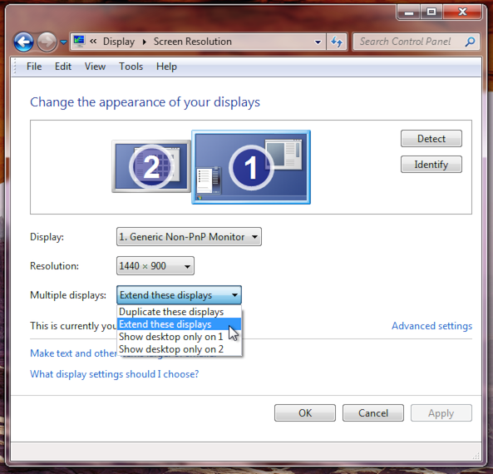493x474 pixels.
Task: Click the OK button
Action: point(305,412)
